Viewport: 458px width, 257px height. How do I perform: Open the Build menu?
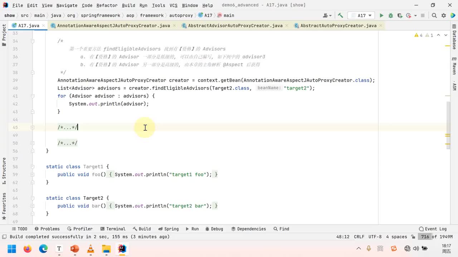click(128, 5)
